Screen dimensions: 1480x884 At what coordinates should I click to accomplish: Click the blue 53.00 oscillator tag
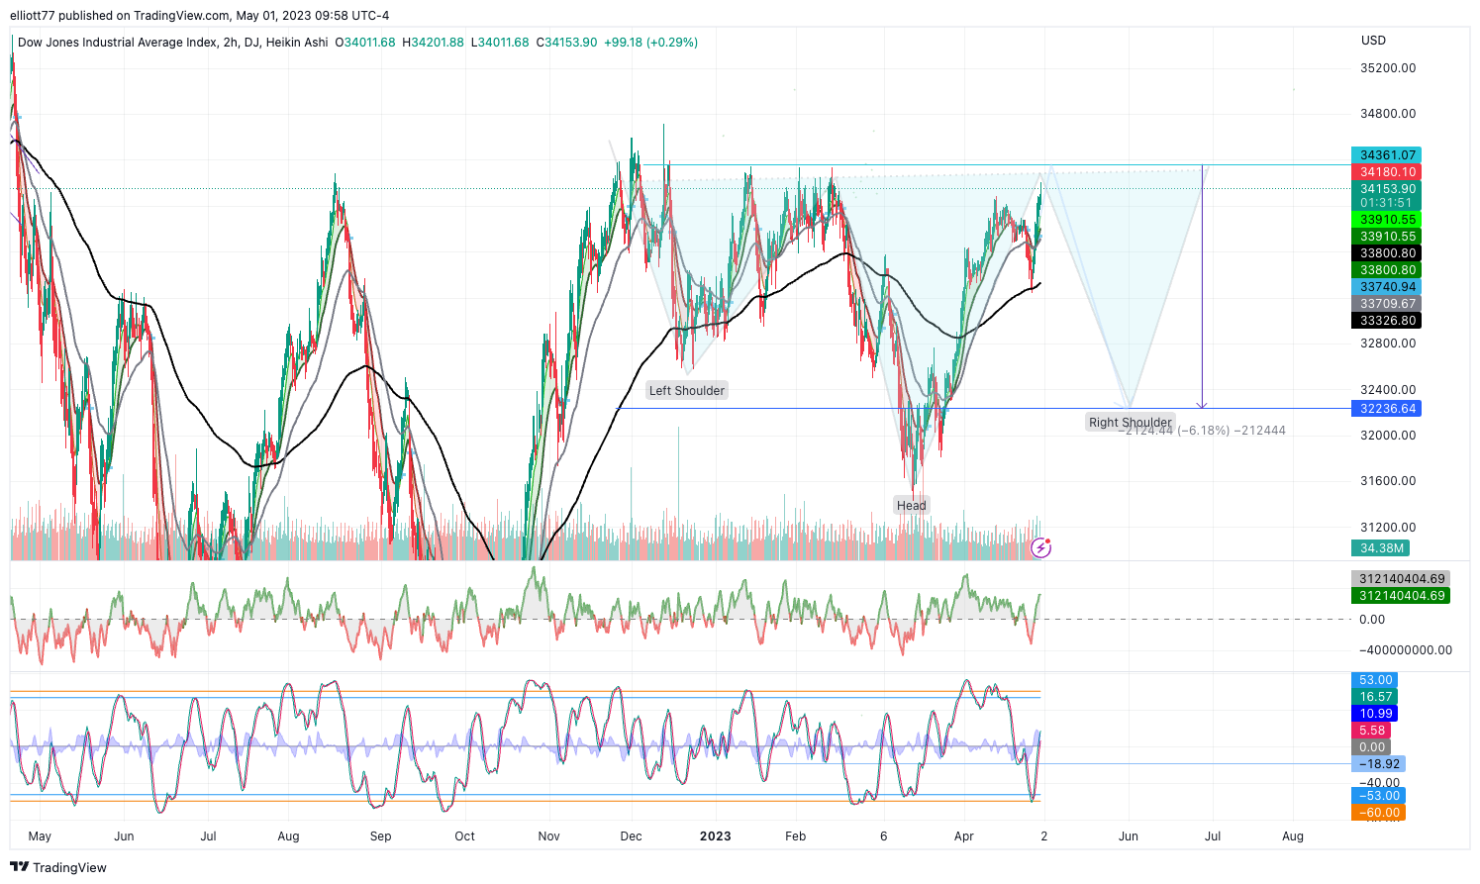[x=1374, y=680]
